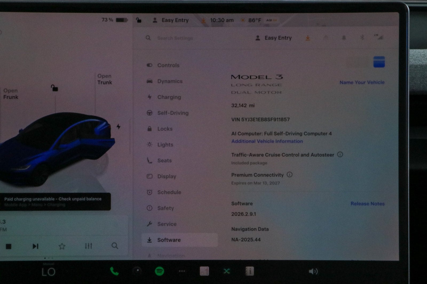Favorite the current station with the star
Screen dimensions: 427x284
tap(62, 246)
